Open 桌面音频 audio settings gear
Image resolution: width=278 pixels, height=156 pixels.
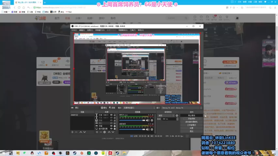(152, 129)
